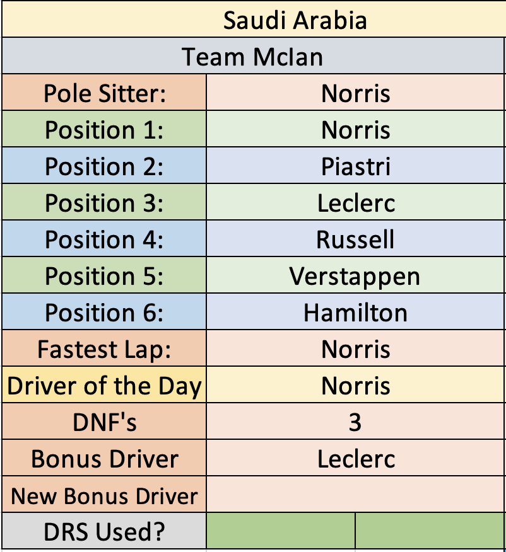Click the Team Mclan title cell
The image size is (506, 552).
pyautogui.click(x=252, y=56)
